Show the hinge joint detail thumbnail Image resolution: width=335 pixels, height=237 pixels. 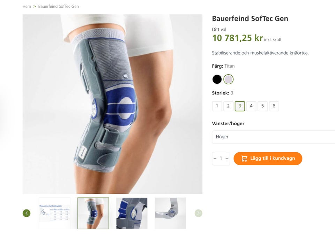click(x=170, y=213)
